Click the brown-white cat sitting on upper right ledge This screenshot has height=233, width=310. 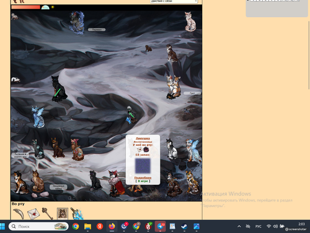coord(172,53)
